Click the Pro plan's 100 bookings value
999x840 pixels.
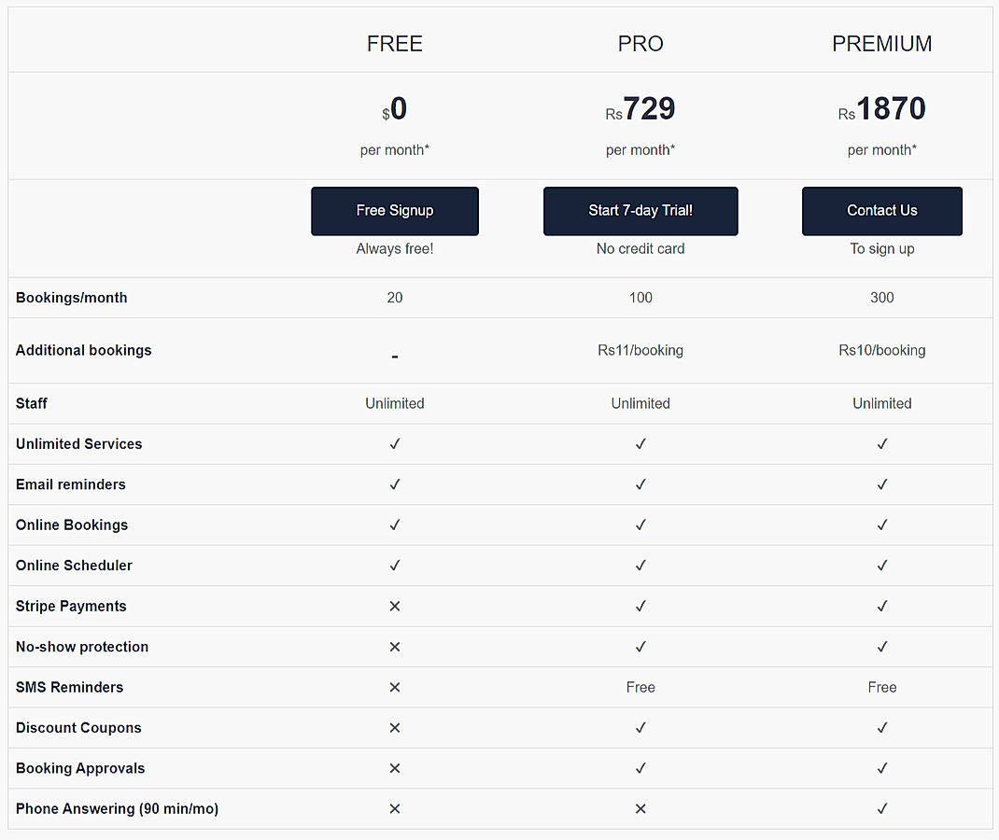tap(640, 298)
